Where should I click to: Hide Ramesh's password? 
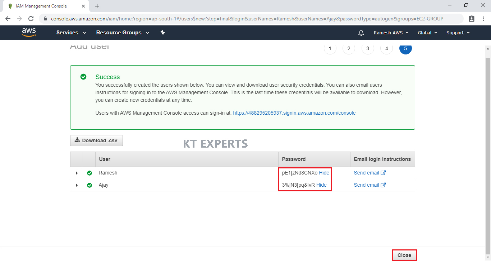[324, 173]
